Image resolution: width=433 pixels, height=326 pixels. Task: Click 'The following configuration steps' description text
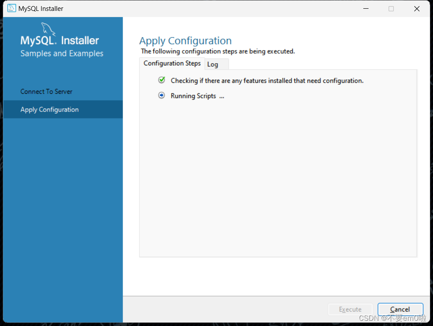(x=218, y=51)
